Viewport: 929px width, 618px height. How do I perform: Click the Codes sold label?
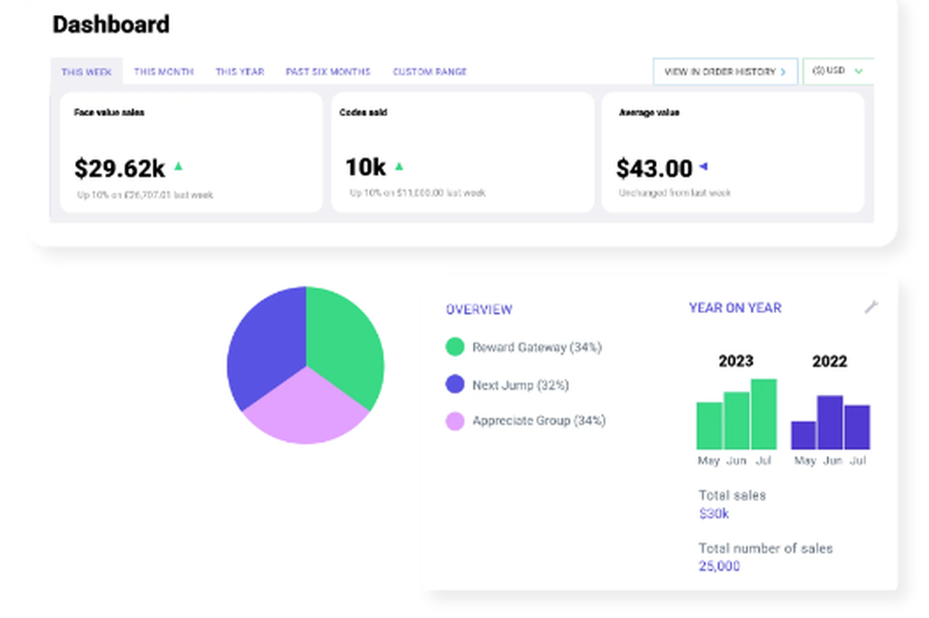(363, 112)
